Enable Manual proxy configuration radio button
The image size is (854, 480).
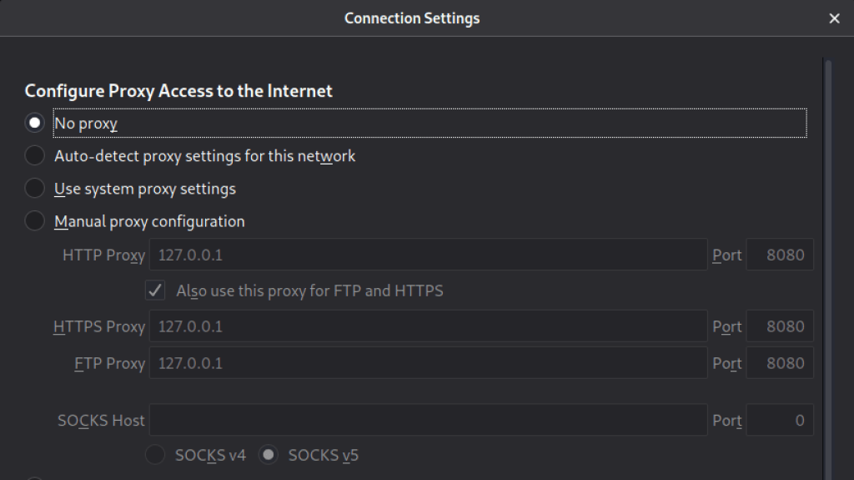(34, 221)
